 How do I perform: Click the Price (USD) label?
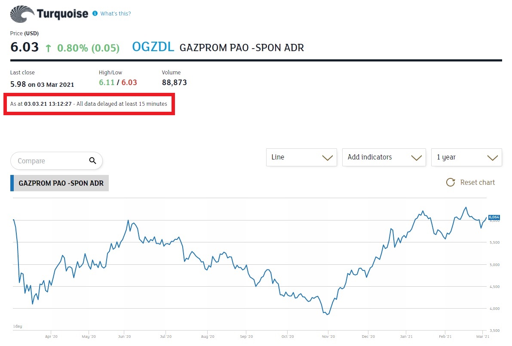click(x=25, y=33)
